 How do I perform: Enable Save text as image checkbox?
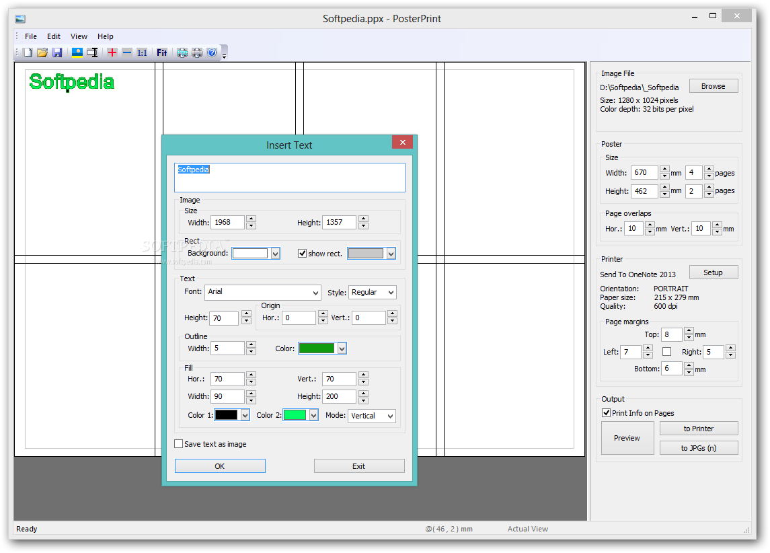(x=179, y=444)
